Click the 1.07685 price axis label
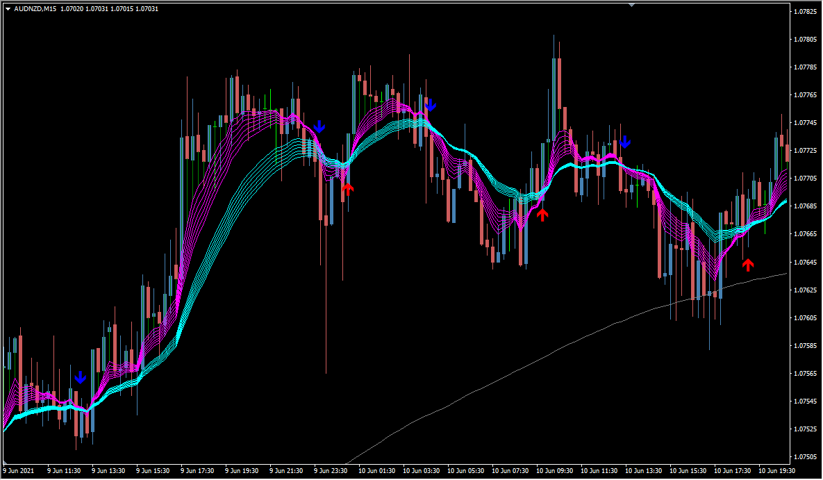 806,206
